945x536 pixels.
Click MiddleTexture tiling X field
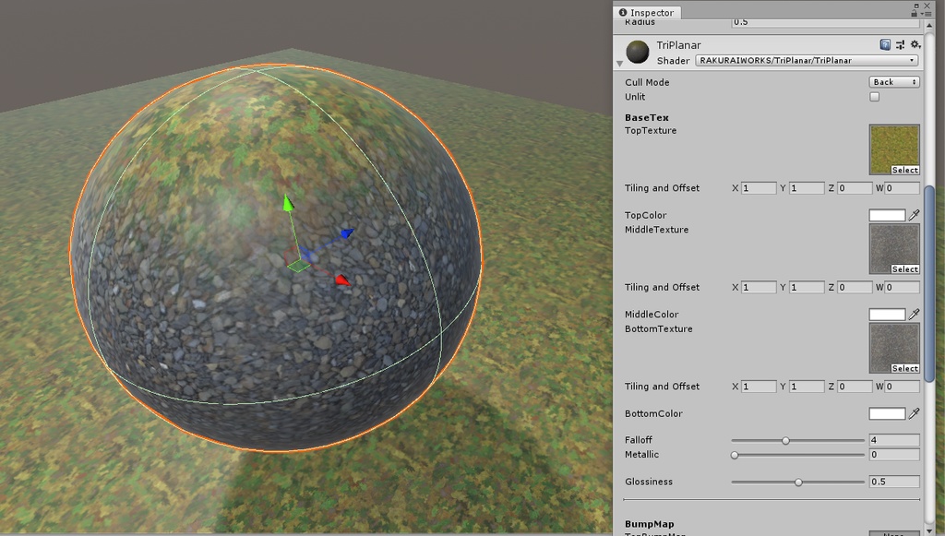(x=759, y=287)
